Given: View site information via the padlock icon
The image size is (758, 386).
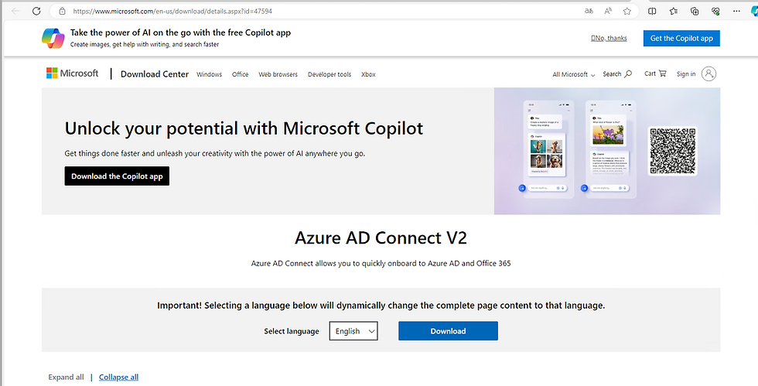Looking at the screenshot, I should tap(62, 11).
